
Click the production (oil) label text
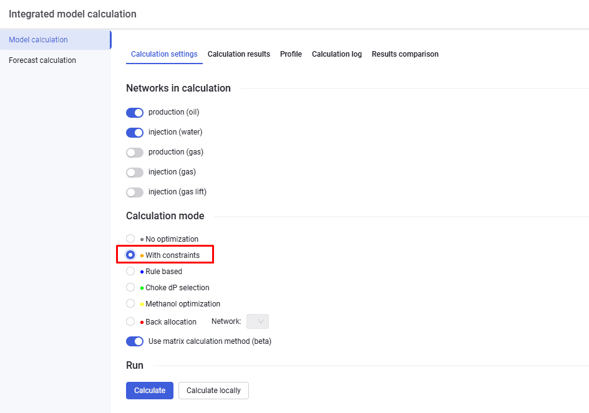point(173,112)
